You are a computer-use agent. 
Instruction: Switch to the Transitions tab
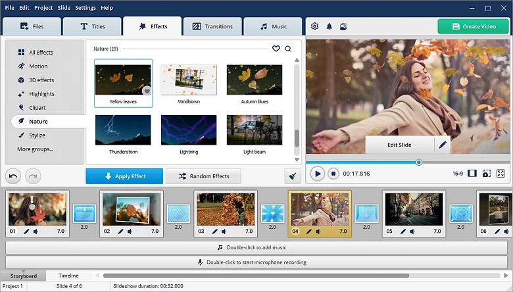coord(212,26)
